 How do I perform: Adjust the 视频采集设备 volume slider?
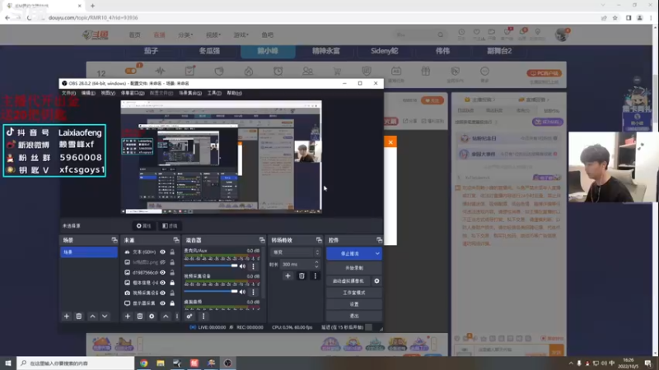click(x=211, y=292)
